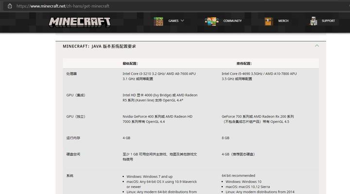350x194 pixels.
Task: Click the '8 GB' recommended memory value
Action: click(226, 138)
